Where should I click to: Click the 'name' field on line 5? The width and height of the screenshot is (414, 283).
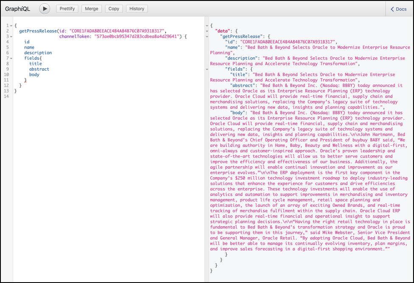pos(29,47)
